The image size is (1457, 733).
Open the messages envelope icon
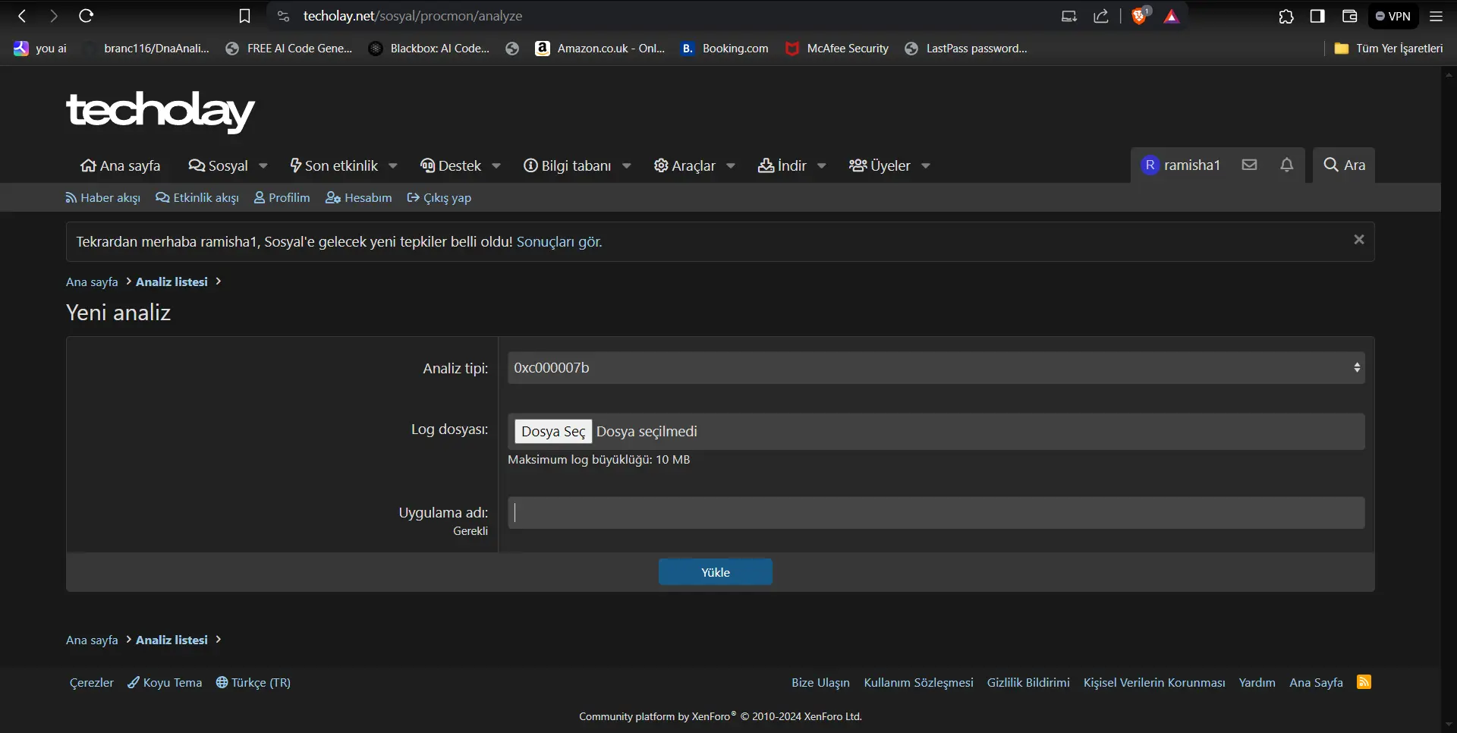pyautogui.click(x=1249, y=165)
